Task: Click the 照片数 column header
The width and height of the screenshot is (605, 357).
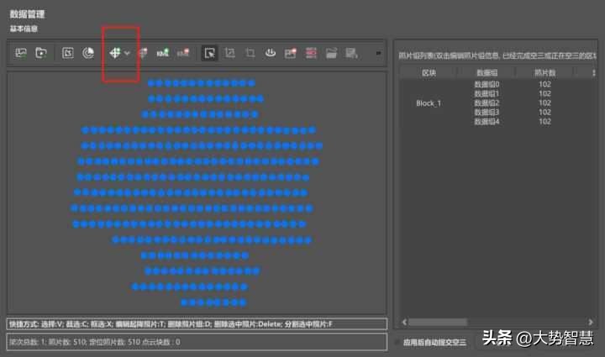Action: [544, 73]
